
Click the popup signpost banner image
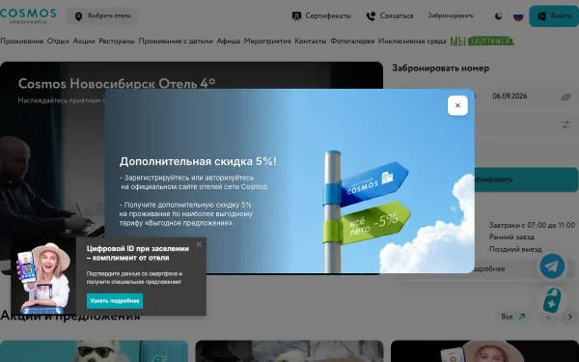(289, 181)
